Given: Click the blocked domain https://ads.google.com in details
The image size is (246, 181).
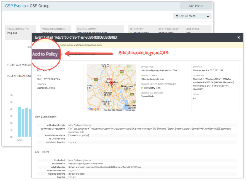Looking at the screenshot, I should coord(153,79).
